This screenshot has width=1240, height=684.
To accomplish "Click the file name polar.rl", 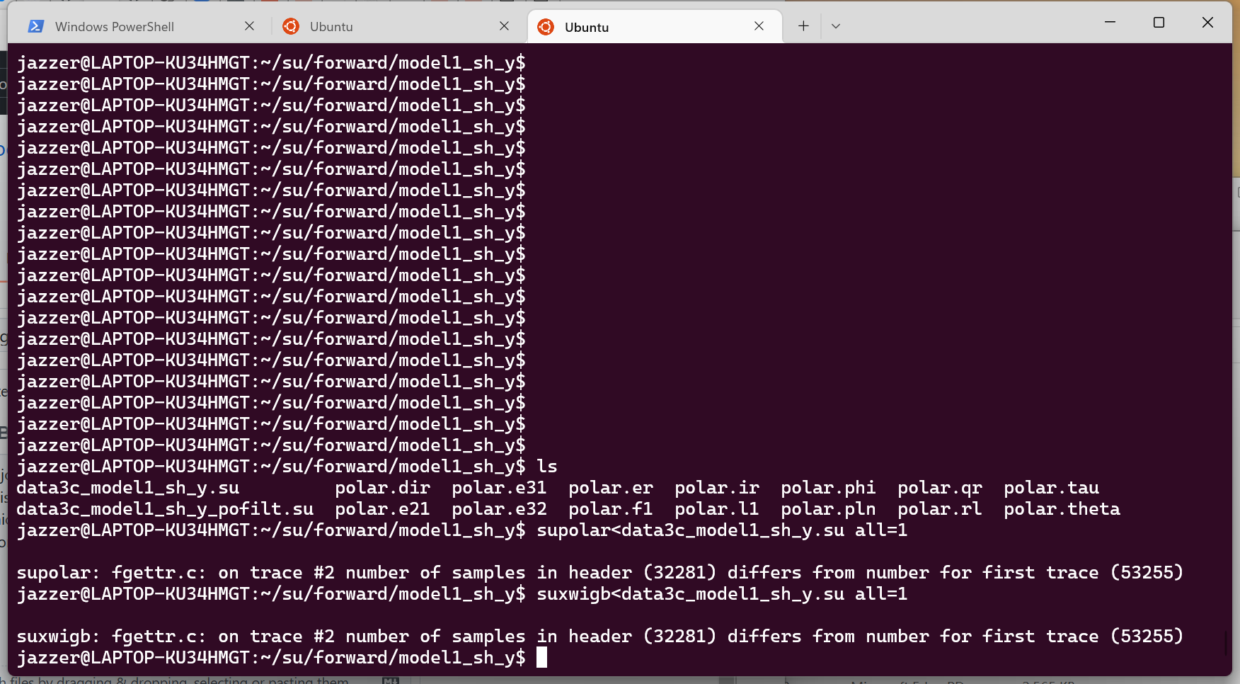I will click(940, 509).
